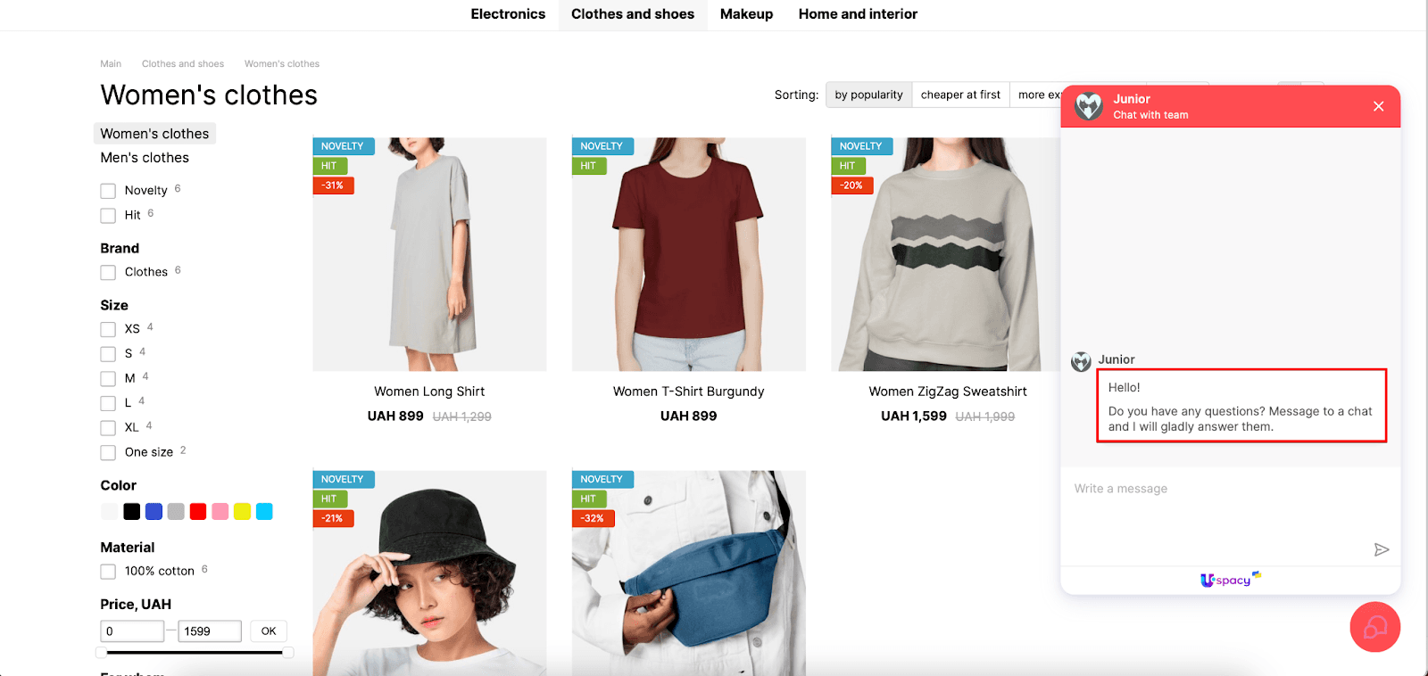Click the Junior avatar in chat header

[1088, 106]
